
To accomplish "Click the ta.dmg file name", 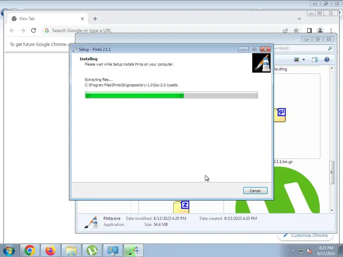I will [x=280, y=69].
